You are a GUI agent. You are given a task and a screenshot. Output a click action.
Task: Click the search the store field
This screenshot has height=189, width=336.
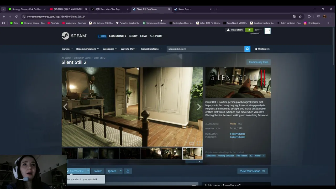coord(205,49)
